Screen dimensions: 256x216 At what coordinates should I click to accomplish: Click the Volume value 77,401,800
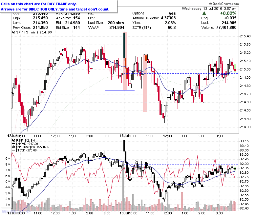(226, 28)
